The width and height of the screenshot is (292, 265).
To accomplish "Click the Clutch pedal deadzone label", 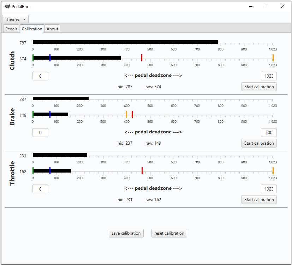I will pos(153,76).
